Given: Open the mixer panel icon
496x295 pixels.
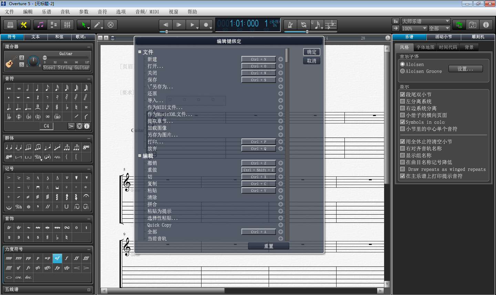Looking at the screenshot, I should point(67,24).
